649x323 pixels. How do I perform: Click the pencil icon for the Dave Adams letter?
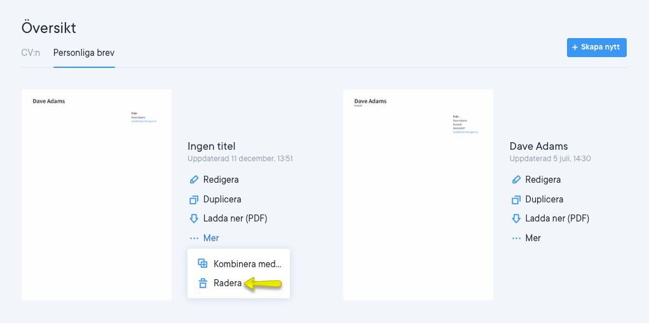516,180
